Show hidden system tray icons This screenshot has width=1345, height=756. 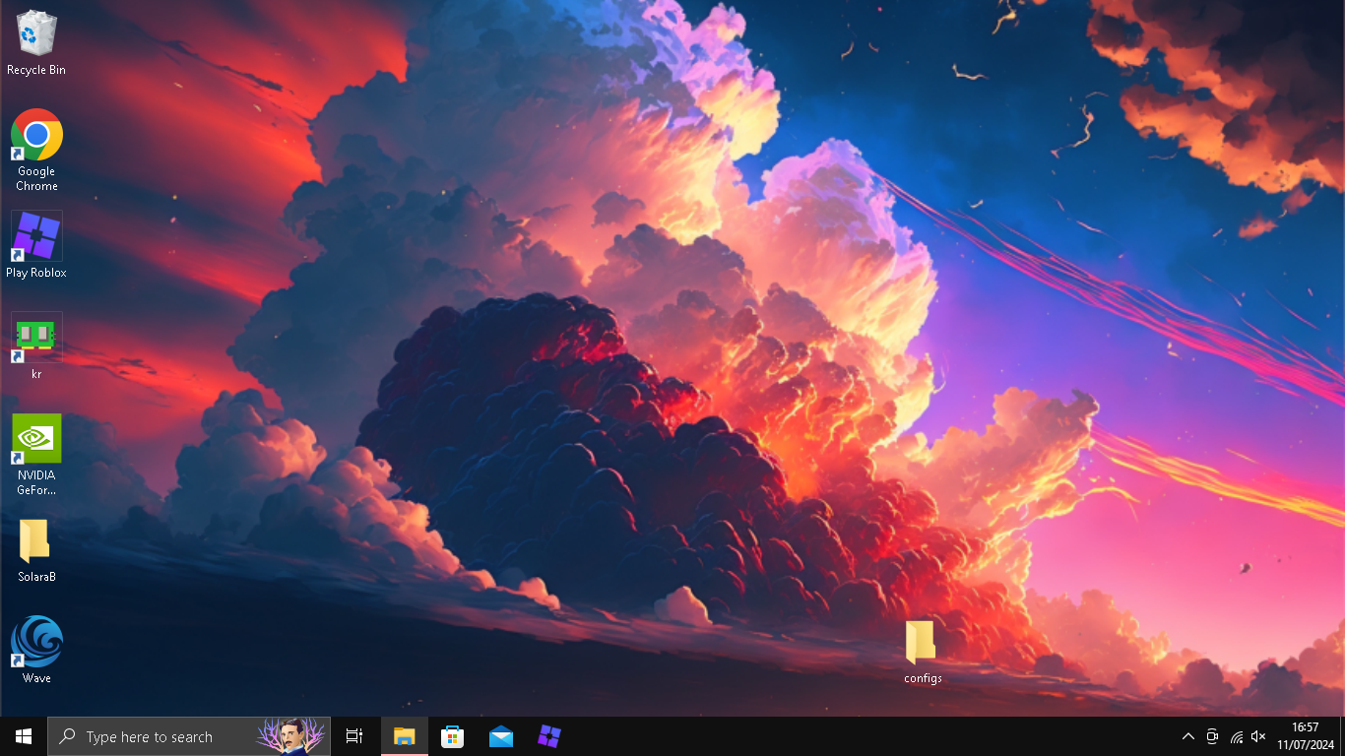[x=1188, y=736]
